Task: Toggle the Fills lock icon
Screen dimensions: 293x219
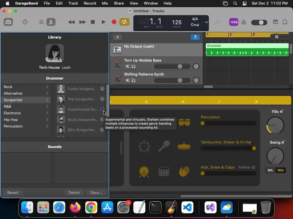Action: pos(282,111)
